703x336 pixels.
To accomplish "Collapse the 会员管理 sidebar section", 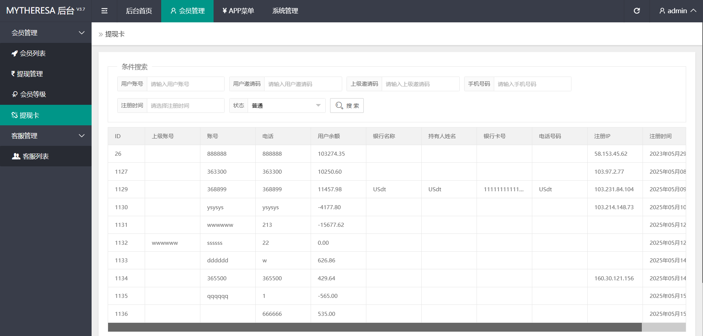I will [x=81, y=33].
